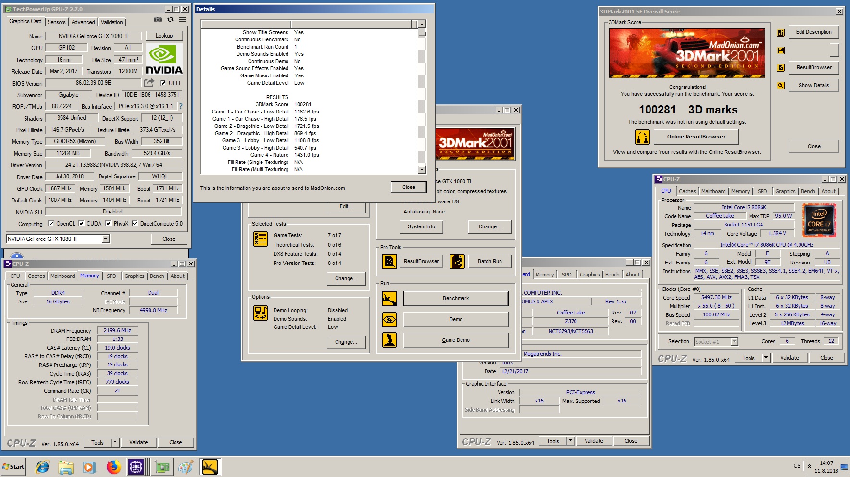The width and height of the screenshot is (850, 477).
Task: Open the Tools dropdown arrow in the Memory CPU-Z window
Action: (115, 442)
